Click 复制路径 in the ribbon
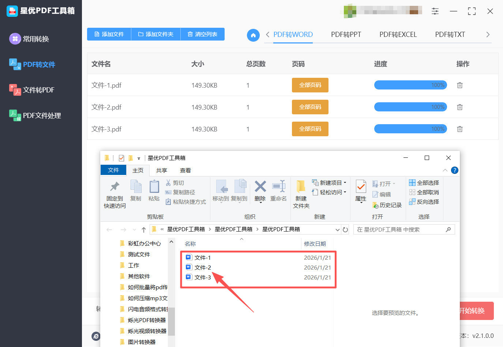503x347 pixels. pyautogui.click(x=180, y=192)
